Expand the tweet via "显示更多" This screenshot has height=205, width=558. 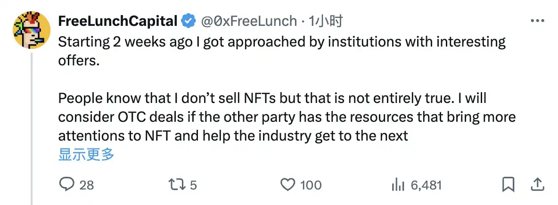86,154
